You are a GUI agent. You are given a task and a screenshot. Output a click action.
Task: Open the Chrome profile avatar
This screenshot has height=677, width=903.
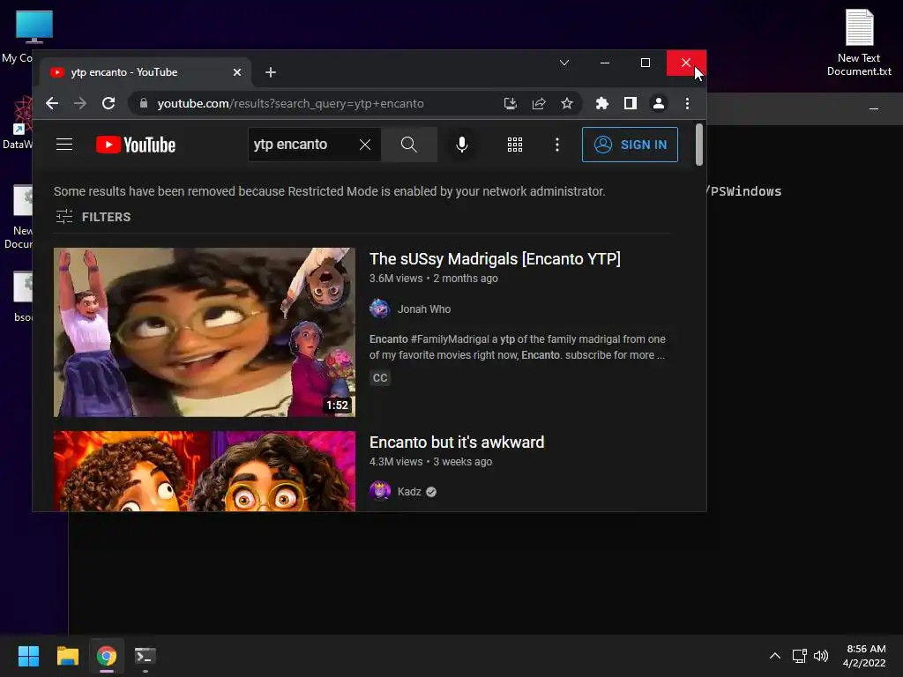pyautogui.click(x=658, y=104)
